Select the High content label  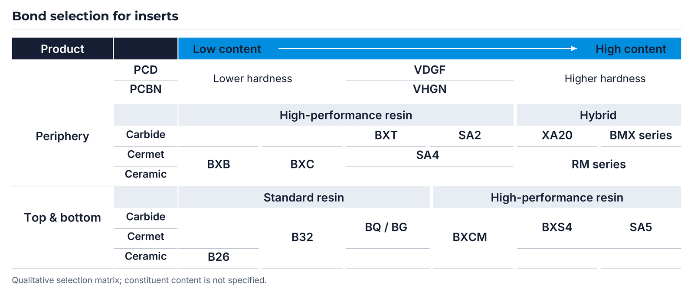pos(631,49)
